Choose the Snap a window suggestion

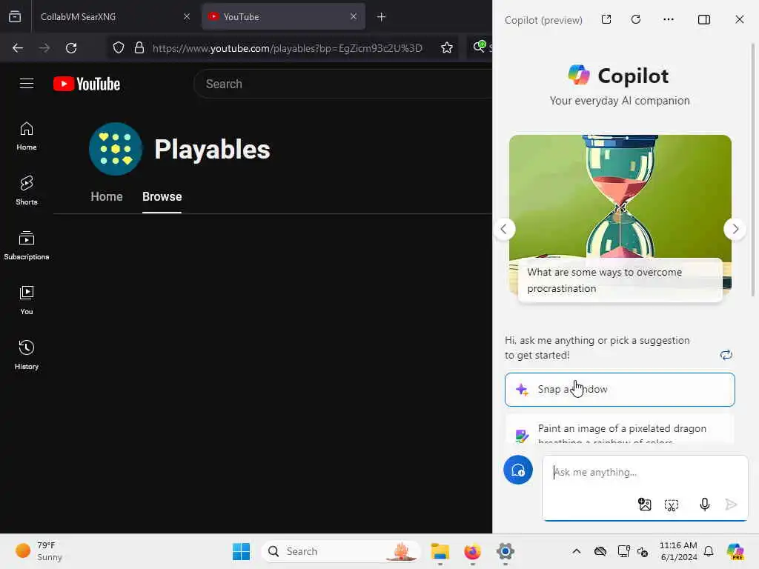pyautogui.click(x=620, y=390)
